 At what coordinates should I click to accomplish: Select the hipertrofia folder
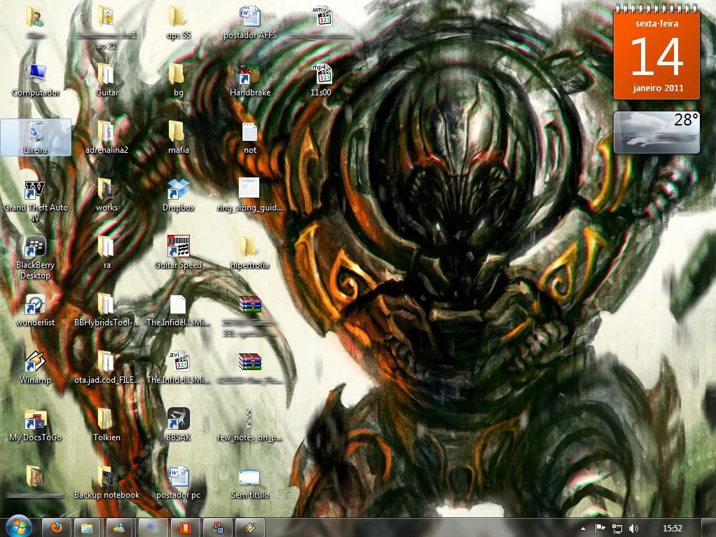coord(250,253)
